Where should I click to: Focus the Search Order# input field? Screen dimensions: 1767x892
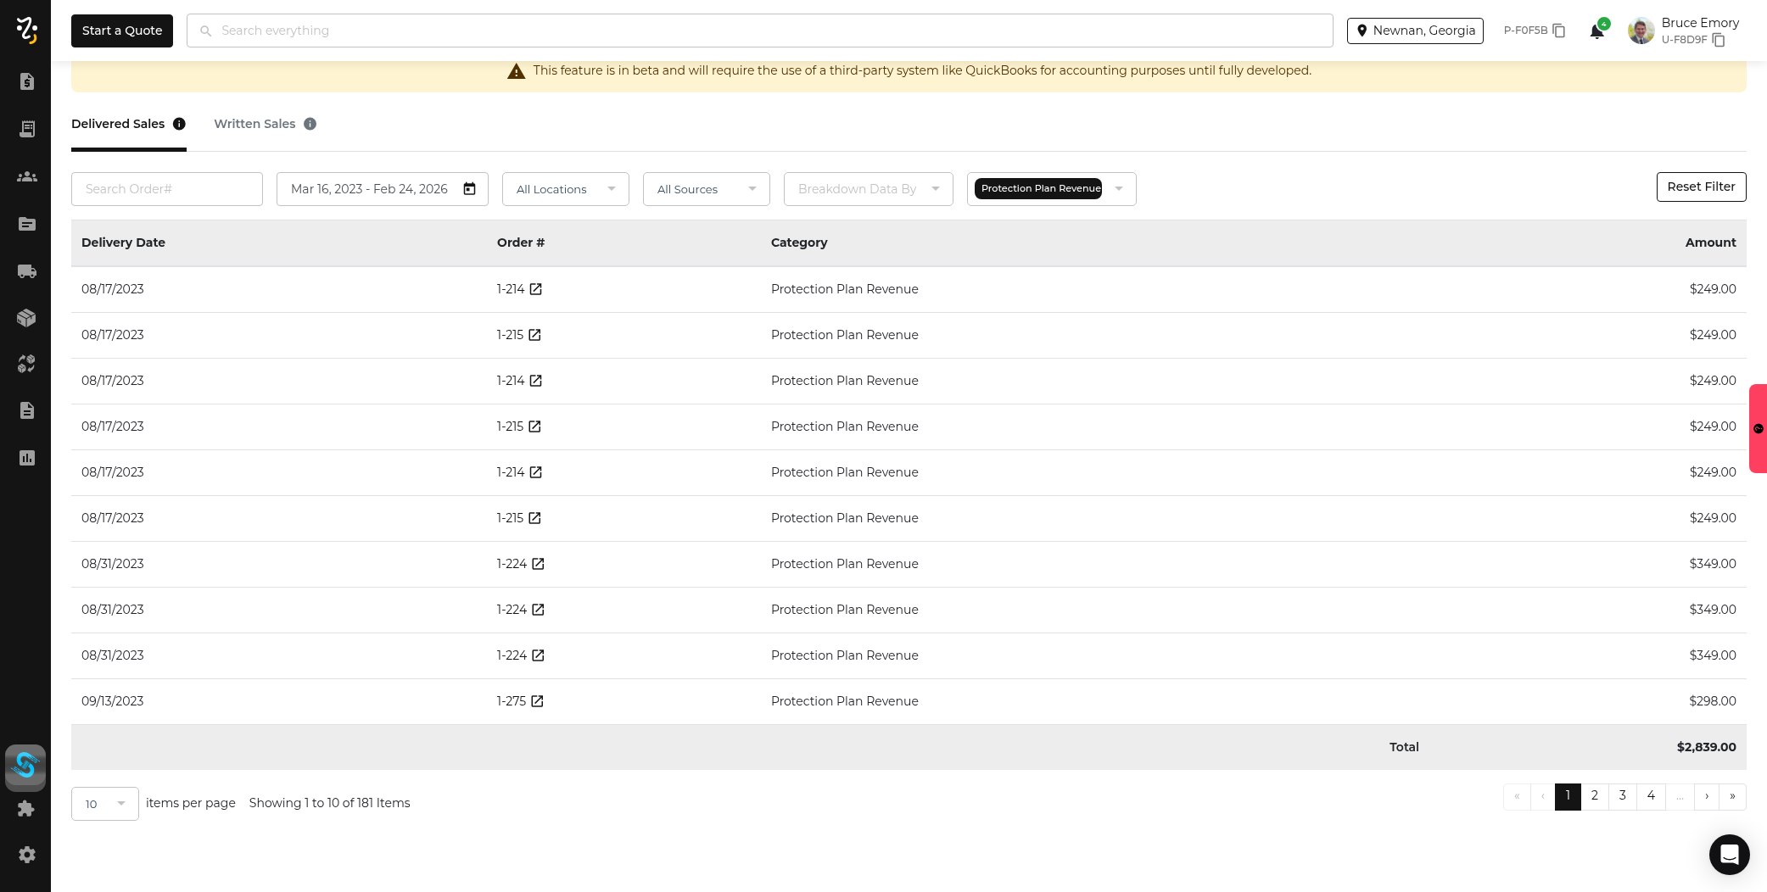coord(166,189)
